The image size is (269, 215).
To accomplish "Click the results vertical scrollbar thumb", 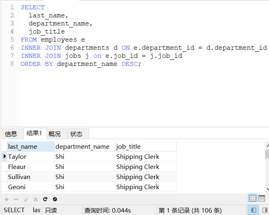I will [267, 154].
